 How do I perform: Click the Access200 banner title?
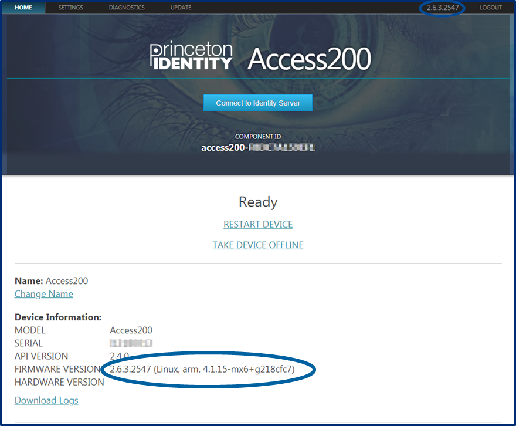point(310,59)
